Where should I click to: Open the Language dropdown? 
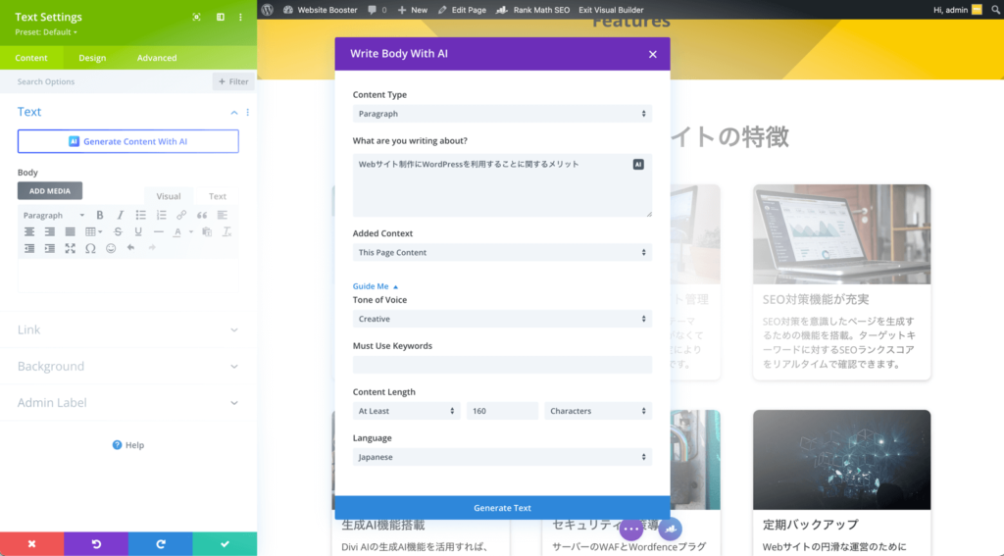[502, 457]
